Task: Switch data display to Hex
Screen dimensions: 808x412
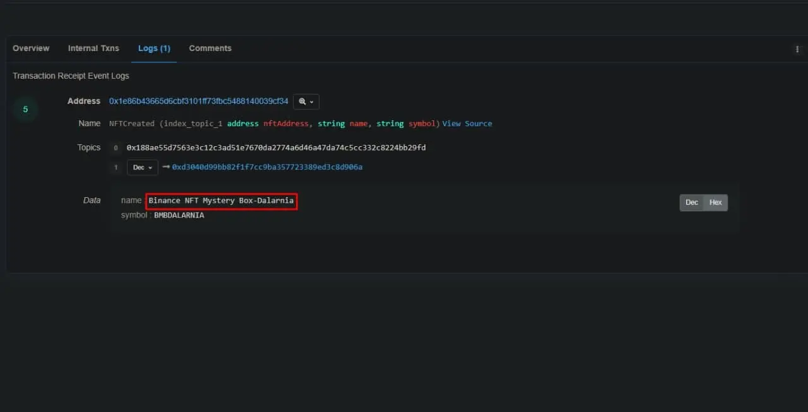Action: pyautogui.click(x=716, y=202)
